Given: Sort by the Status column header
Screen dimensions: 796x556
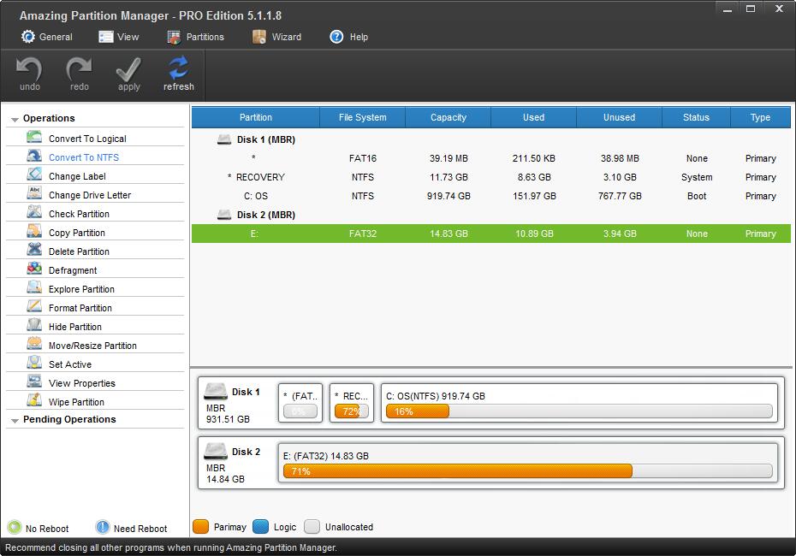Looking at the screenshot, I should point(696,117).
